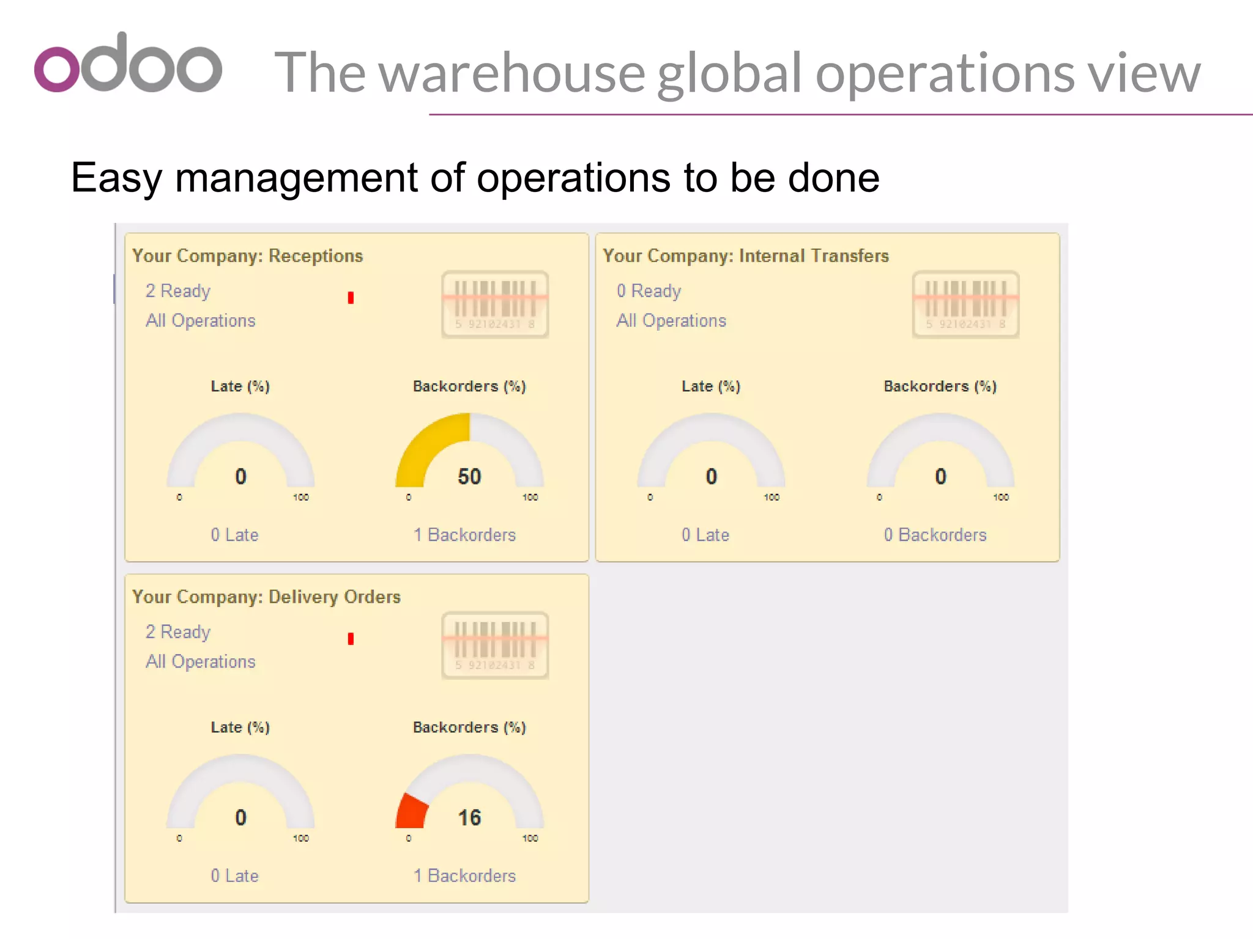Open 'All Operations' in Internal Transfers

[x=671, y=320]
